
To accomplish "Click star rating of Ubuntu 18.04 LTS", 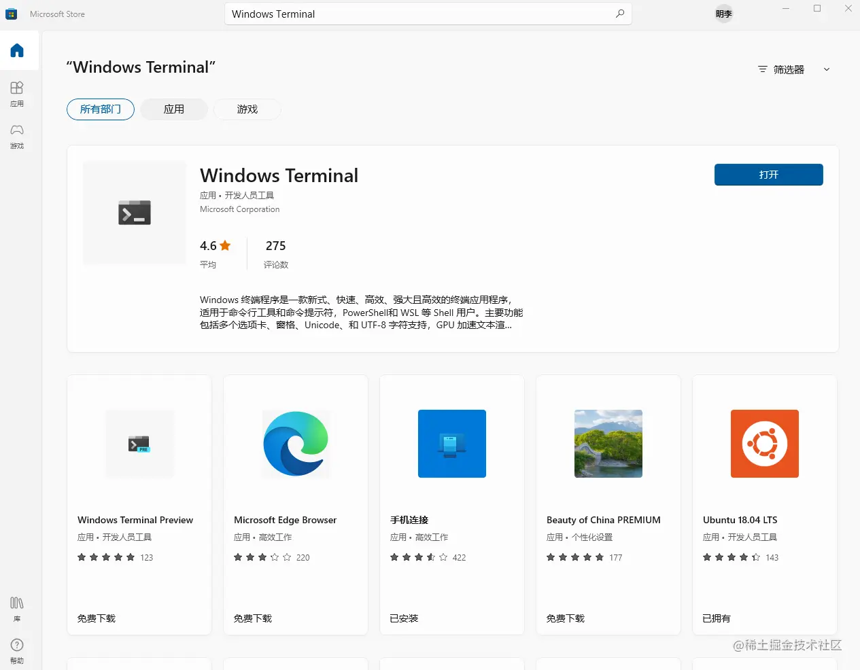I will pyautogui.click(x=732, y=557).
